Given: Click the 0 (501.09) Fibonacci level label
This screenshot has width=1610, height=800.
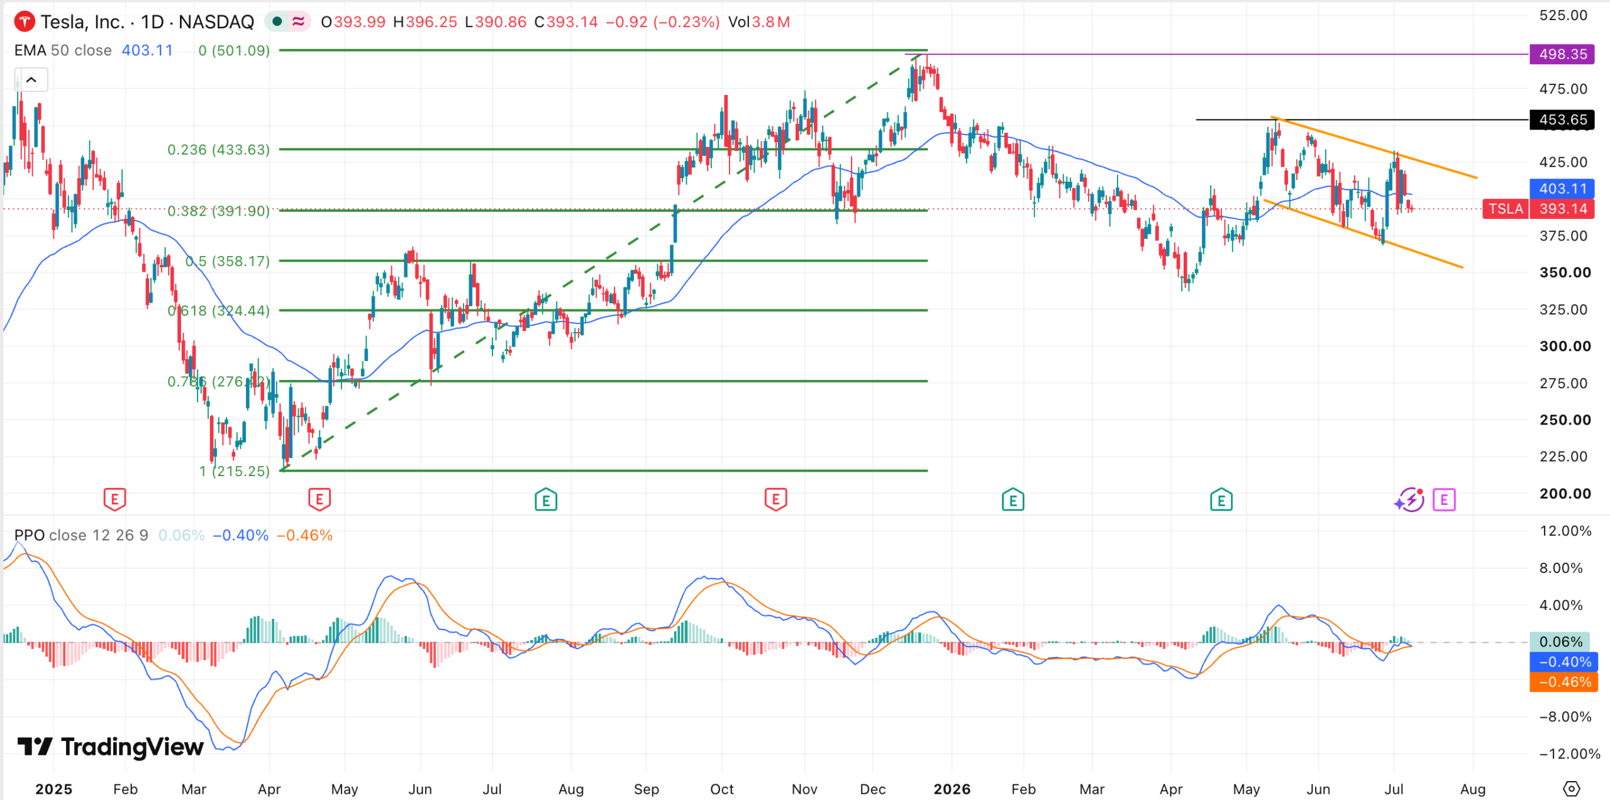Looking at the screenshot, I should 234,50.
